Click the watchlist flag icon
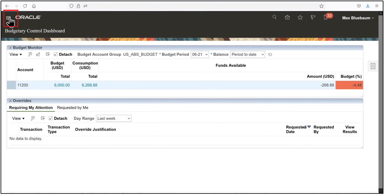The image size is (384, 195). (x=312, y=17)
